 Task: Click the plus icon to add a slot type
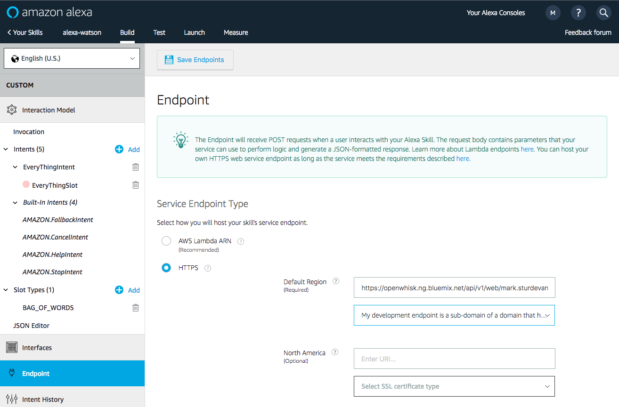[x=119, y=290]
